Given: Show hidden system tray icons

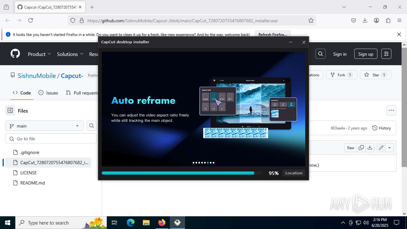Looking at the screenshot, I should click(x=343, y=223).
